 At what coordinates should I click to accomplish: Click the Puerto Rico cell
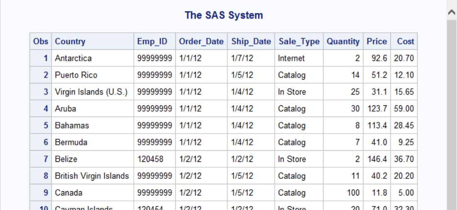pyautogui.click(x=76, y=75)
